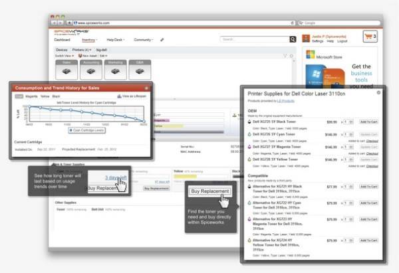This screenshot has width=399, height=273.
Task: Click the Microsoft Store logo
Action: click(310, 54)
